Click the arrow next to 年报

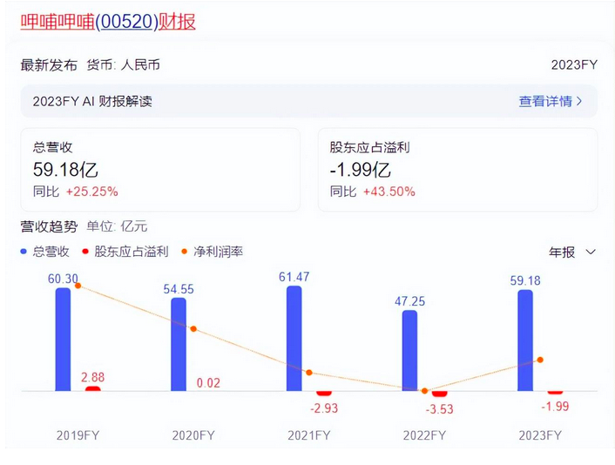(x=591, y=253)
